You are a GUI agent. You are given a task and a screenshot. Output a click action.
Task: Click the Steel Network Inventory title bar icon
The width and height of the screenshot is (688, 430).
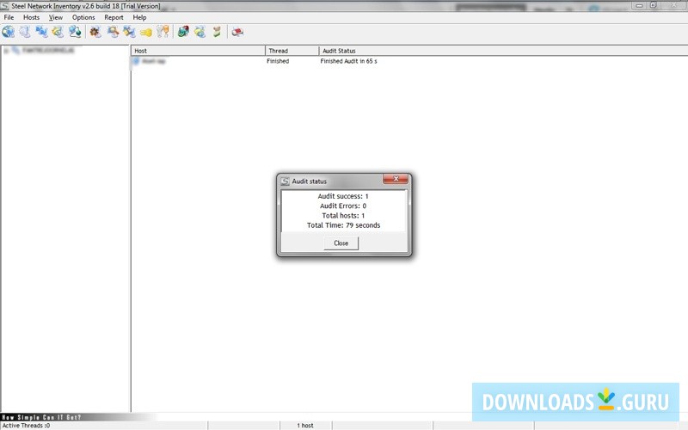coord(4,6)
